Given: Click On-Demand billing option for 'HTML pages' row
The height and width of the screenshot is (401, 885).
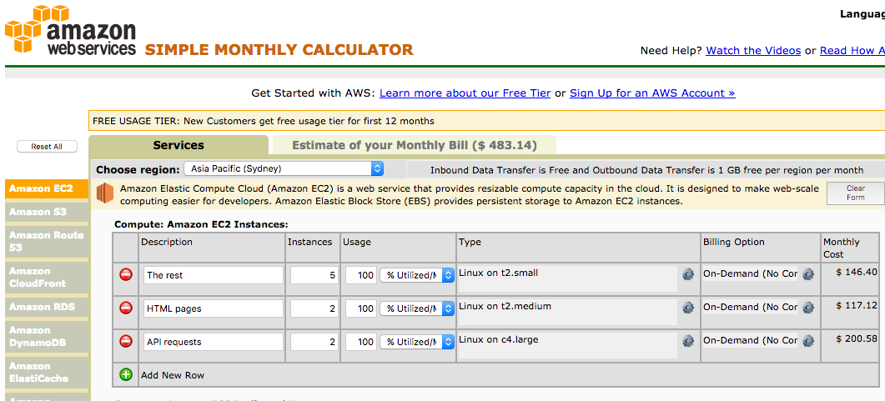Looking at the screenshot, I should coord(750,308).
